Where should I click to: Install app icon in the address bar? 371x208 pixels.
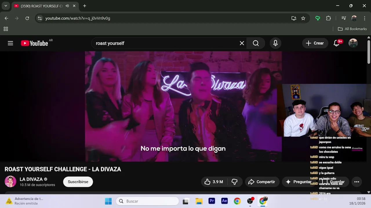click(x=294, y=18)
